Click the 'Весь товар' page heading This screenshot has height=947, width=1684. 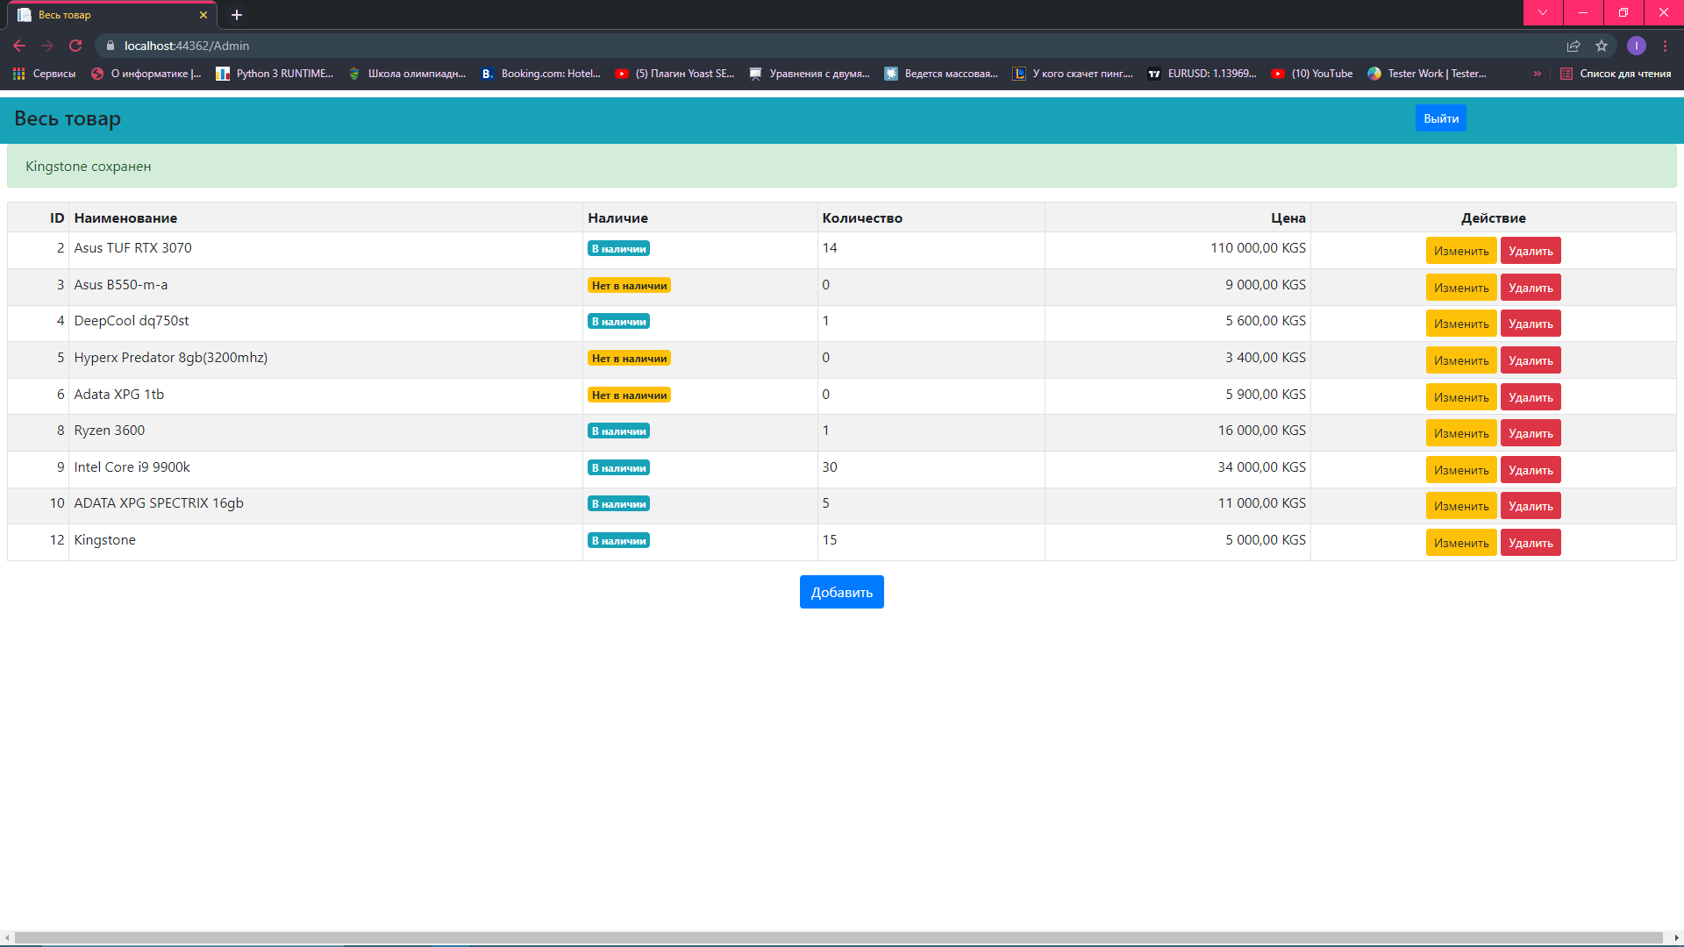pyautogui.click(x=68, y=118)
